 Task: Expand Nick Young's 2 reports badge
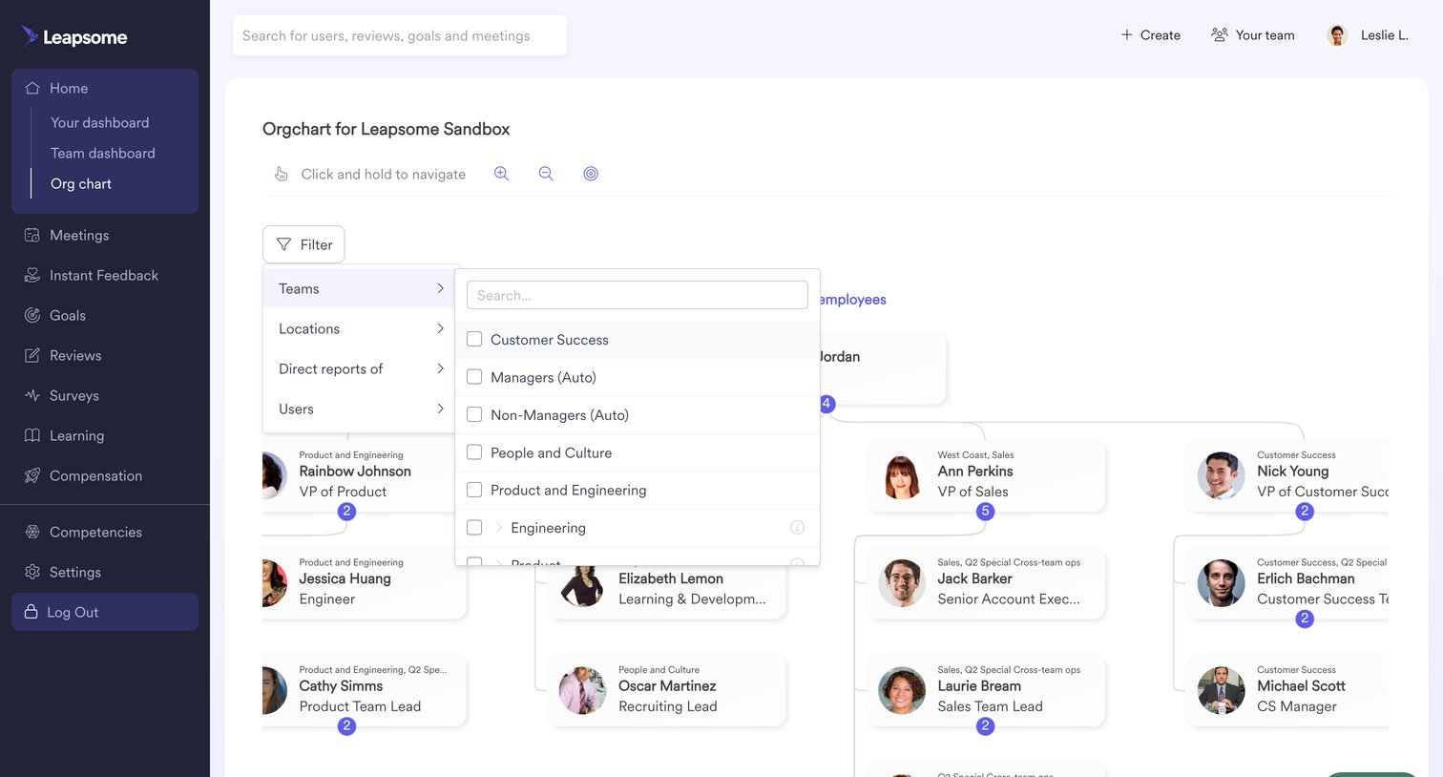[x=1305, y=512]
